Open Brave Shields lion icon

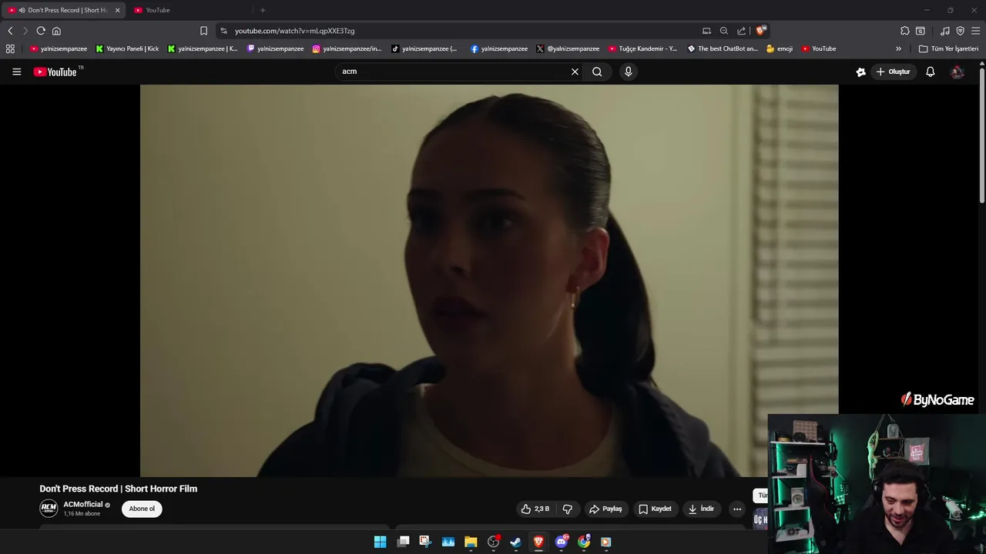coord(761,31)
